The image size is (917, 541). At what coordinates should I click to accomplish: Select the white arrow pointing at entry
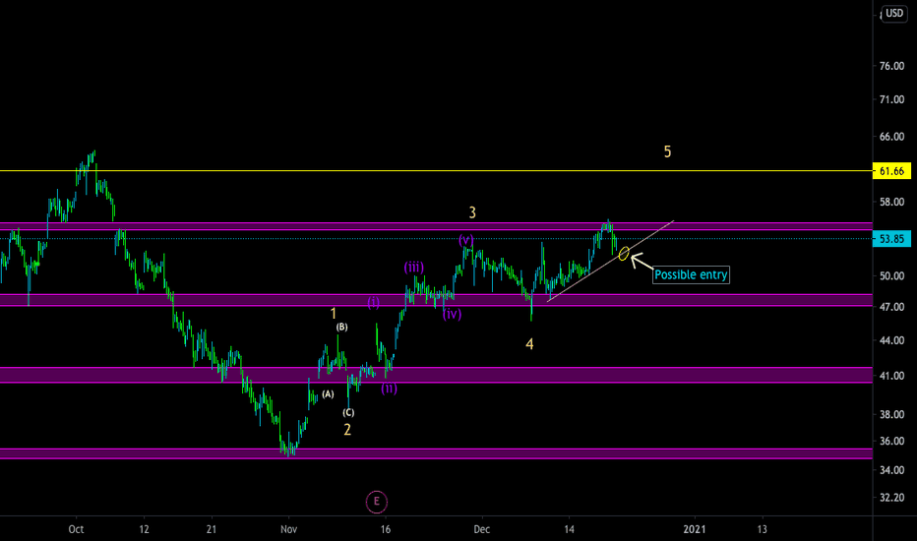point(642,261)
